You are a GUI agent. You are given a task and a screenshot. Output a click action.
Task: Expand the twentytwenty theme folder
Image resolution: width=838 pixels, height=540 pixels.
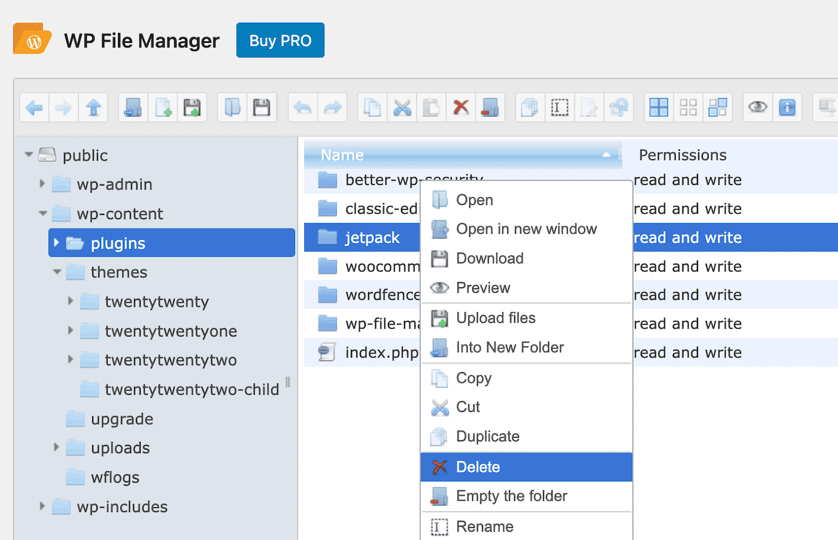click(70, 301)
